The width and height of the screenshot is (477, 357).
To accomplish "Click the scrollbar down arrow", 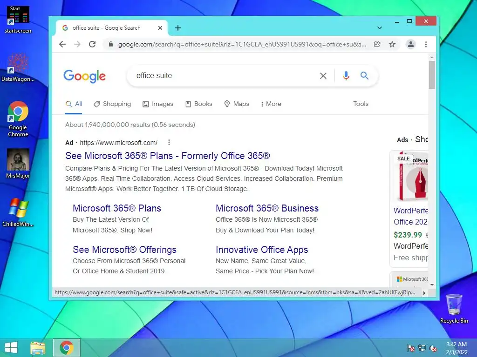I will 432,285.
